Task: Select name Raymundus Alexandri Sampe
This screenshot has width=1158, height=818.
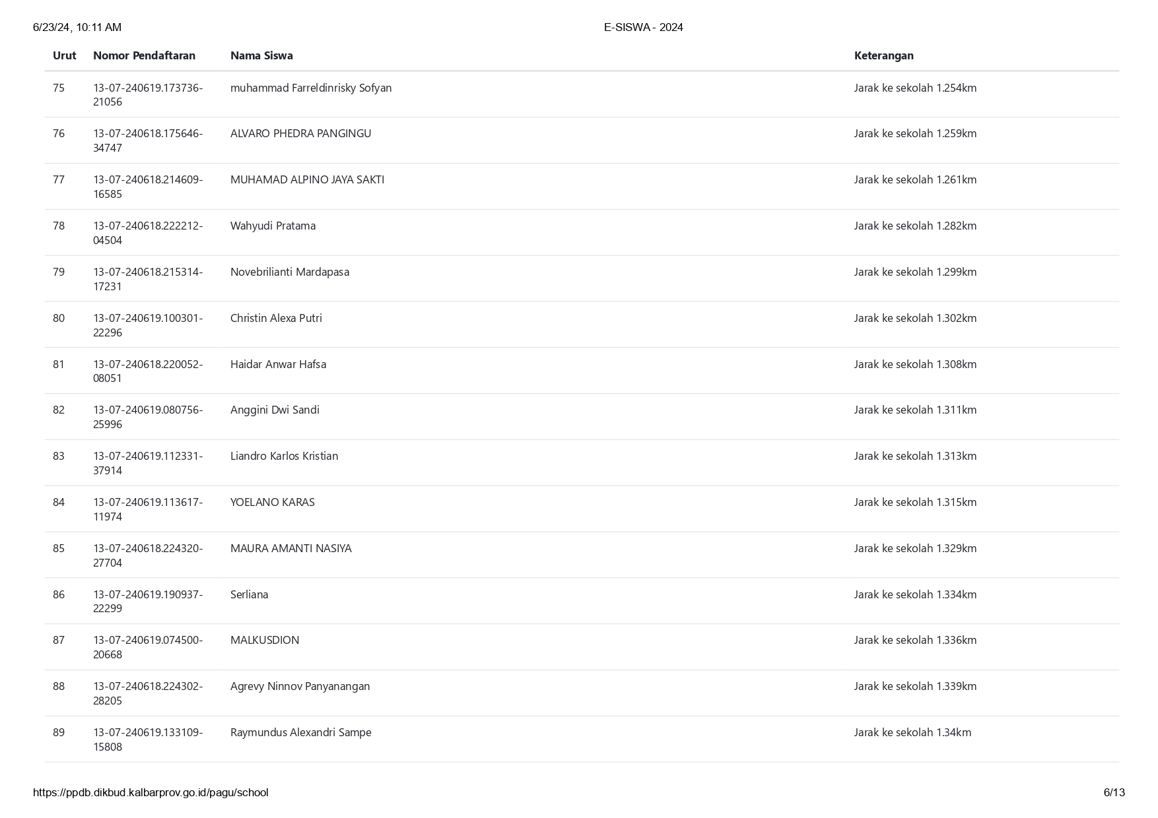Action: 300,732
